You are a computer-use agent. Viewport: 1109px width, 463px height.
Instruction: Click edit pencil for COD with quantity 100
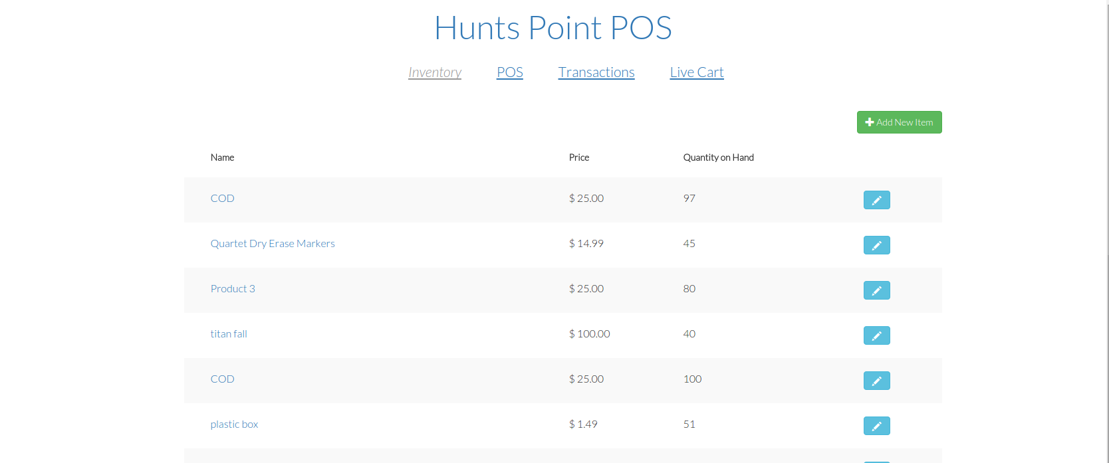pos(876,381)
